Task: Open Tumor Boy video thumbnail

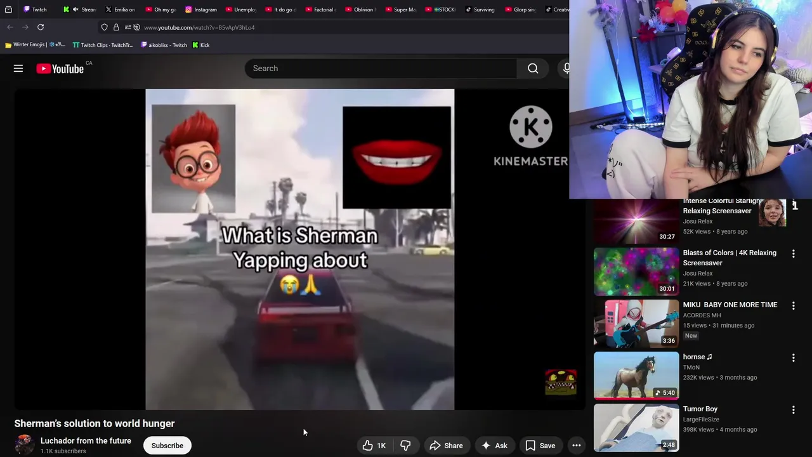Action: pyautogui.click(x=636, y=428)
